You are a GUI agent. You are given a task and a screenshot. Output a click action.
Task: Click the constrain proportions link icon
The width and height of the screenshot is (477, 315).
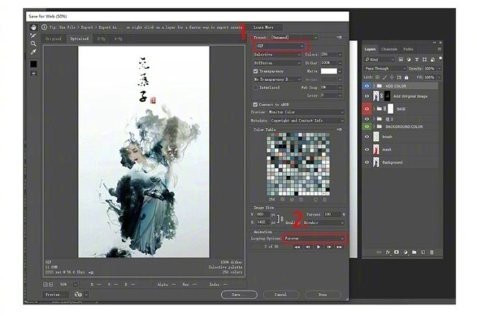[x=281, y=218]
